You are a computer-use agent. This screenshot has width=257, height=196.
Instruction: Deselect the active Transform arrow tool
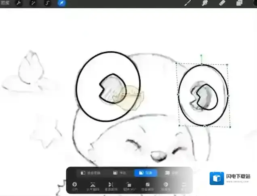point(61,3)
